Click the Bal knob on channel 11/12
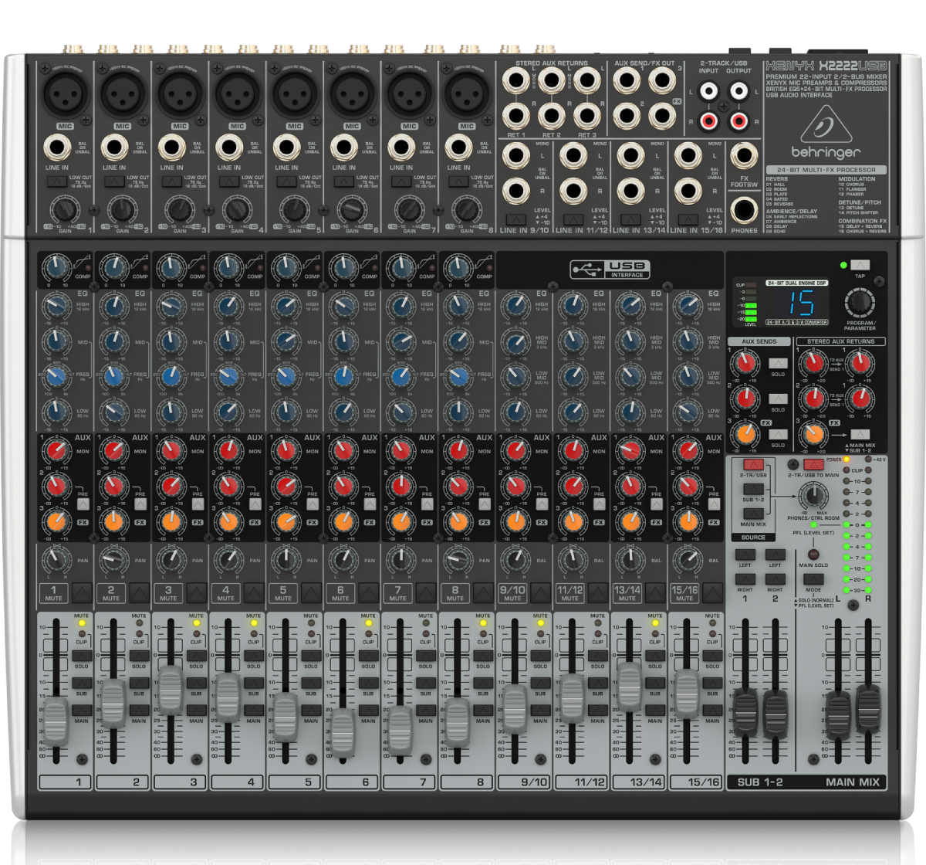926x865 pixels. coord(573,559)
